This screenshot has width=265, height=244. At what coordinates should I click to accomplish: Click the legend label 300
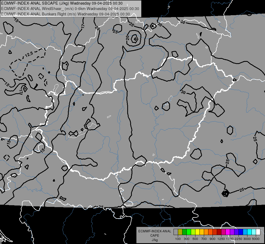187,239
